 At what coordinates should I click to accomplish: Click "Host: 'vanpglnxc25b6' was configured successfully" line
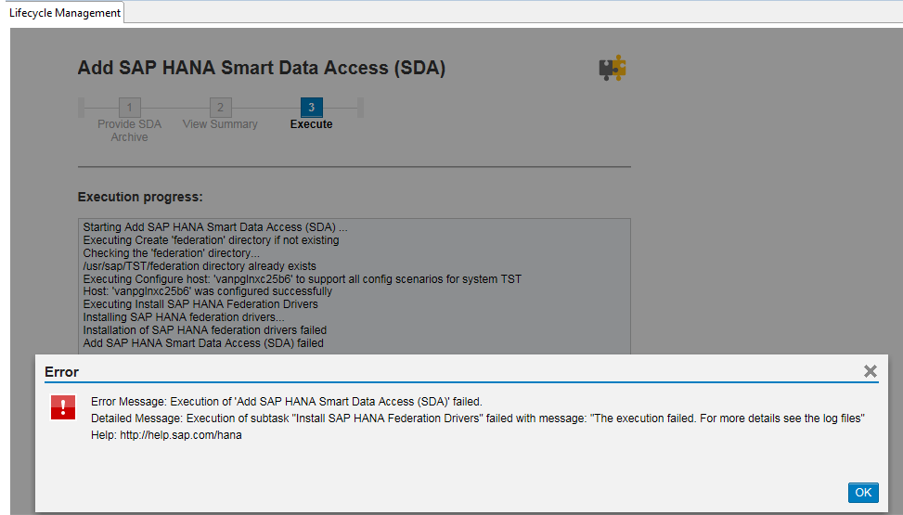[x=207, y=291]
